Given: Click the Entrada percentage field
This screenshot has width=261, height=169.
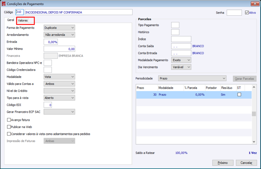Looking at the screenshot, I should 51,42.
